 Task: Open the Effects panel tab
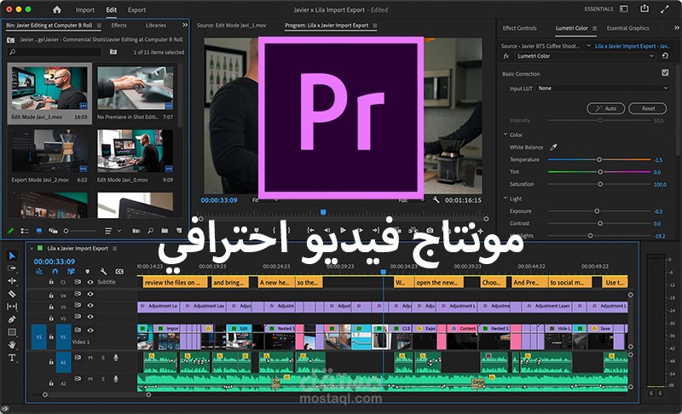pos(118,26)
